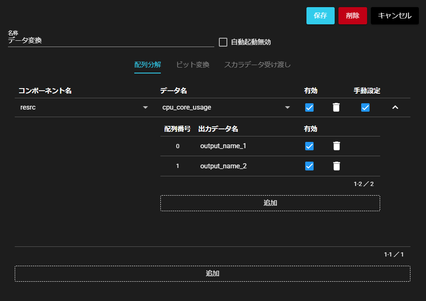This screenshot has height=301, width=426.
Task: Click the キャンセル button
Action: [x=394, y=16]
